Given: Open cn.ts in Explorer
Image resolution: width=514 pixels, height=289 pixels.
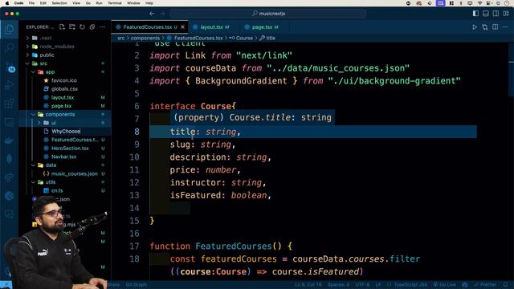Looking at the screenshot, I should coord(57,191).
